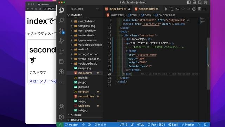Open the Accounts menu icon
The width and height of the screenshot is (225, 127).
[x=62, y=107]
